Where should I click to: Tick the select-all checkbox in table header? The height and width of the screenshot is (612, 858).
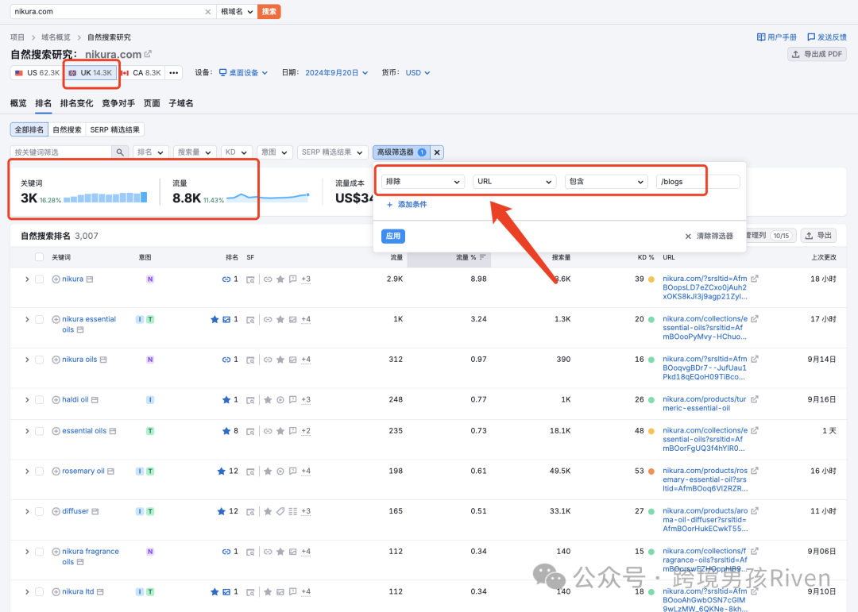[40, 257]
